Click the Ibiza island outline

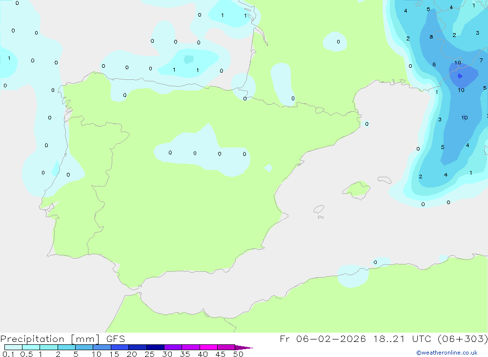(319, 209)
